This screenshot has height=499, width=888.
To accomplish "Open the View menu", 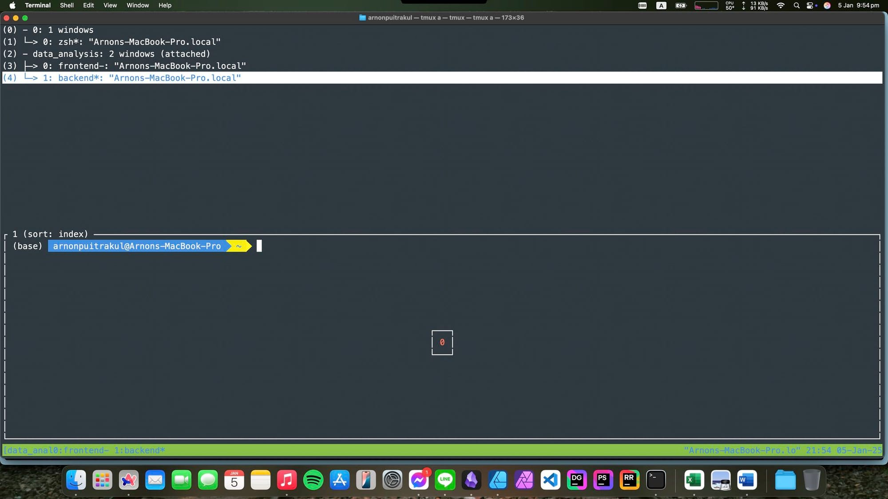I will (x=110, y=5).
